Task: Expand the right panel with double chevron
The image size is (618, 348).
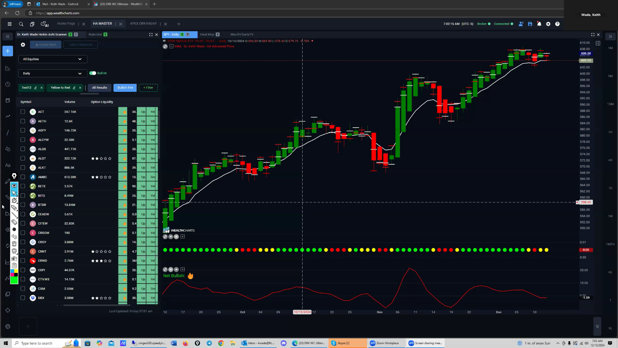Action: (610, 36)
